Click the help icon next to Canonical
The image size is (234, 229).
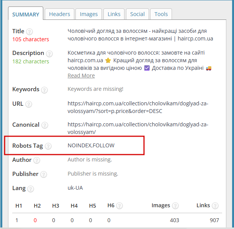coord(45,125)
